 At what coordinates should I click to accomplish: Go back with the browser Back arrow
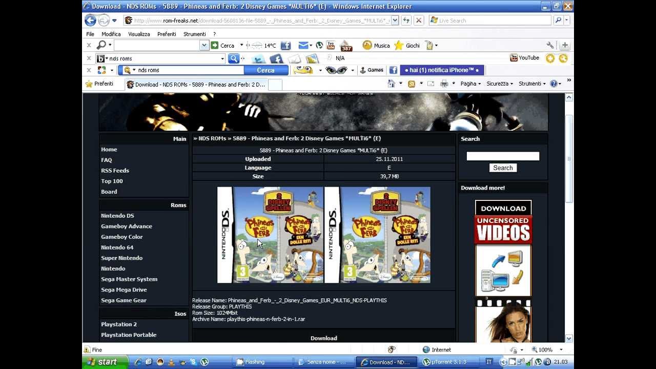(x=90, y=20)
